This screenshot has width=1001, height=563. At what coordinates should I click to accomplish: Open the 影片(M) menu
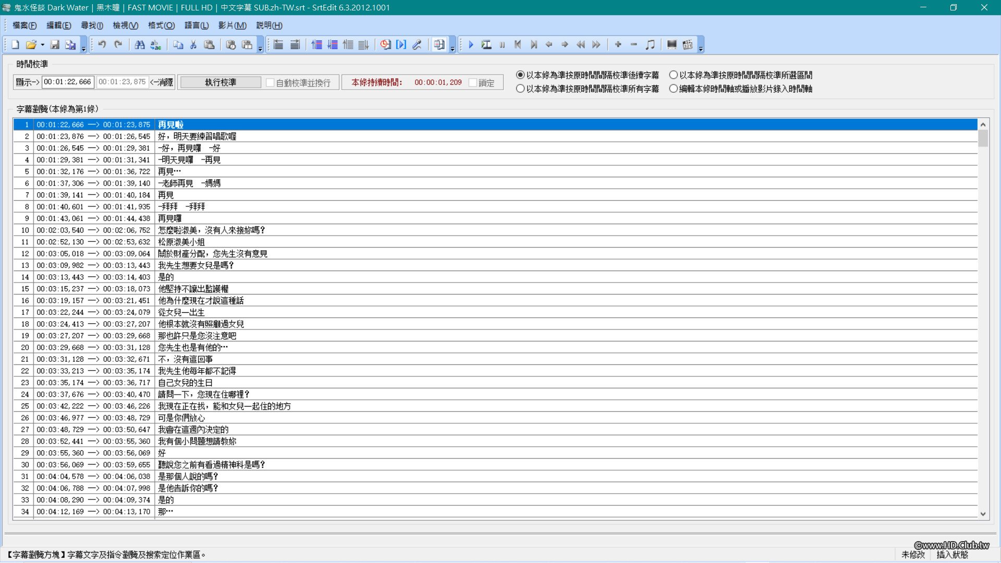tap(232, 26)
